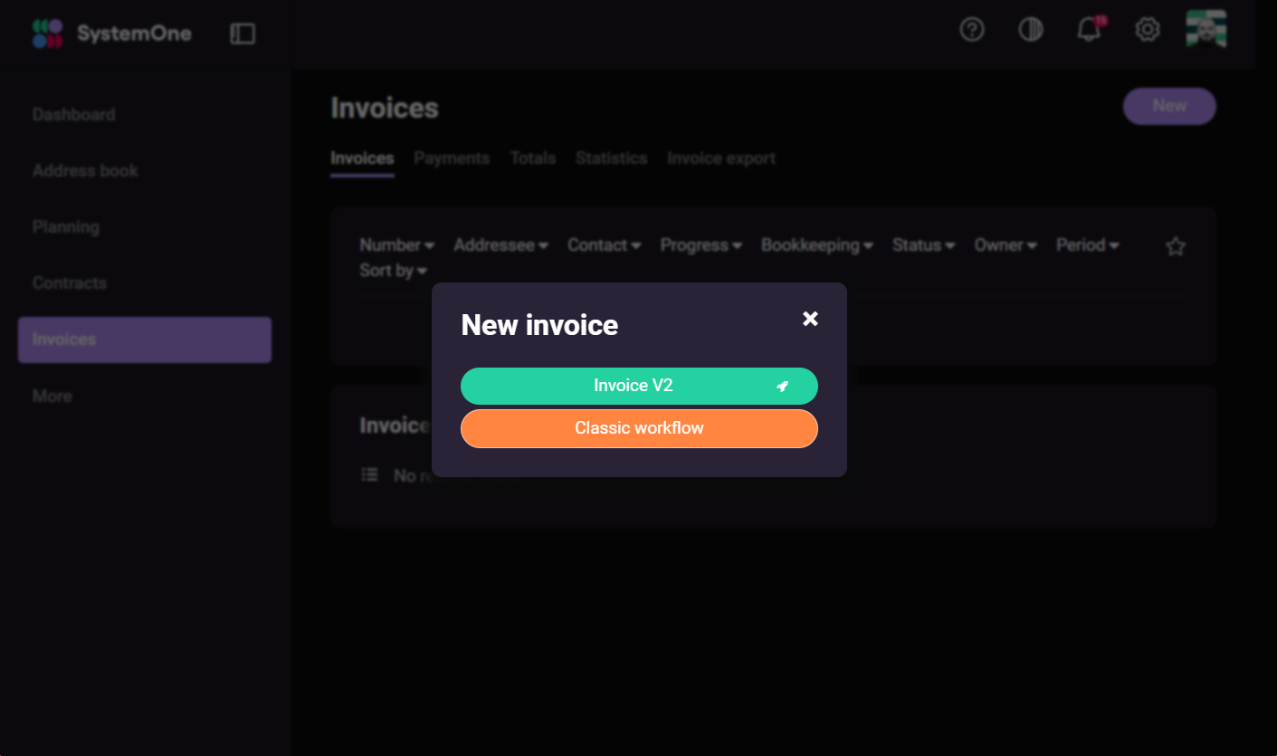Image resolution: width=1277 pixels, height=756 pixels.
Task: Open the Bookkeeping filter dropdown
Action: (x=816, y=245)
